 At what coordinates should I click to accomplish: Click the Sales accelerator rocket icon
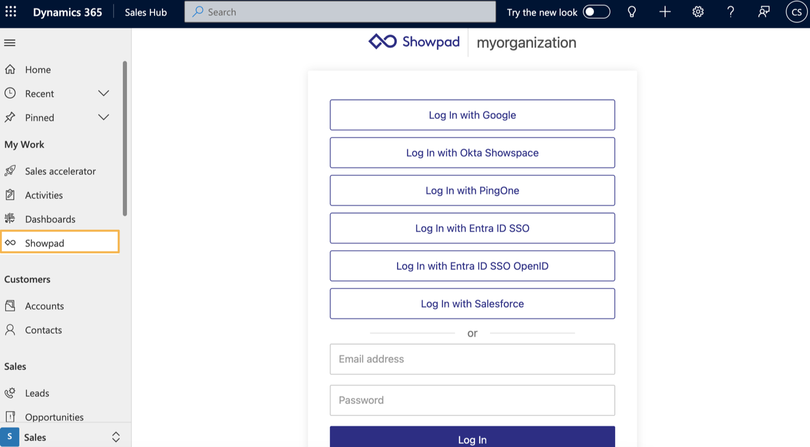(x=10, y=171)
